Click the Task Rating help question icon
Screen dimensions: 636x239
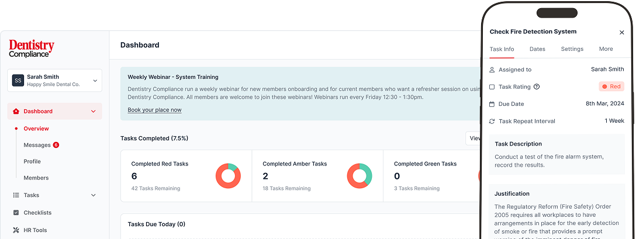tap(537, 87)
